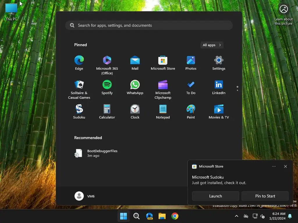
Task: Click the OneDrive tray icon
Action: [x=246, y=216]
